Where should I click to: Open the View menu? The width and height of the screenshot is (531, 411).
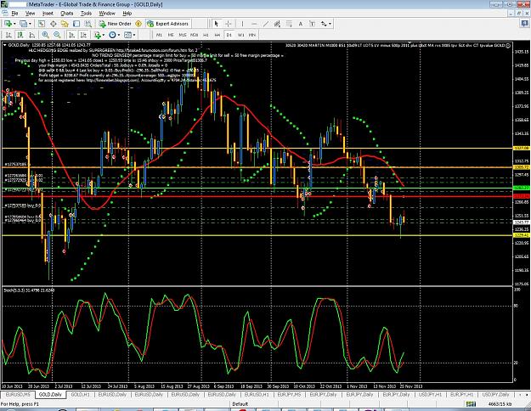[30, 14]
